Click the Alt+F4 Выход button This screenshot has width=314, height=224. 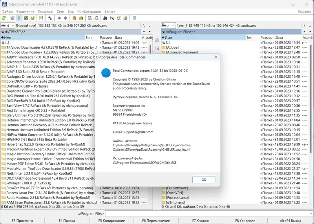[290, 220]
